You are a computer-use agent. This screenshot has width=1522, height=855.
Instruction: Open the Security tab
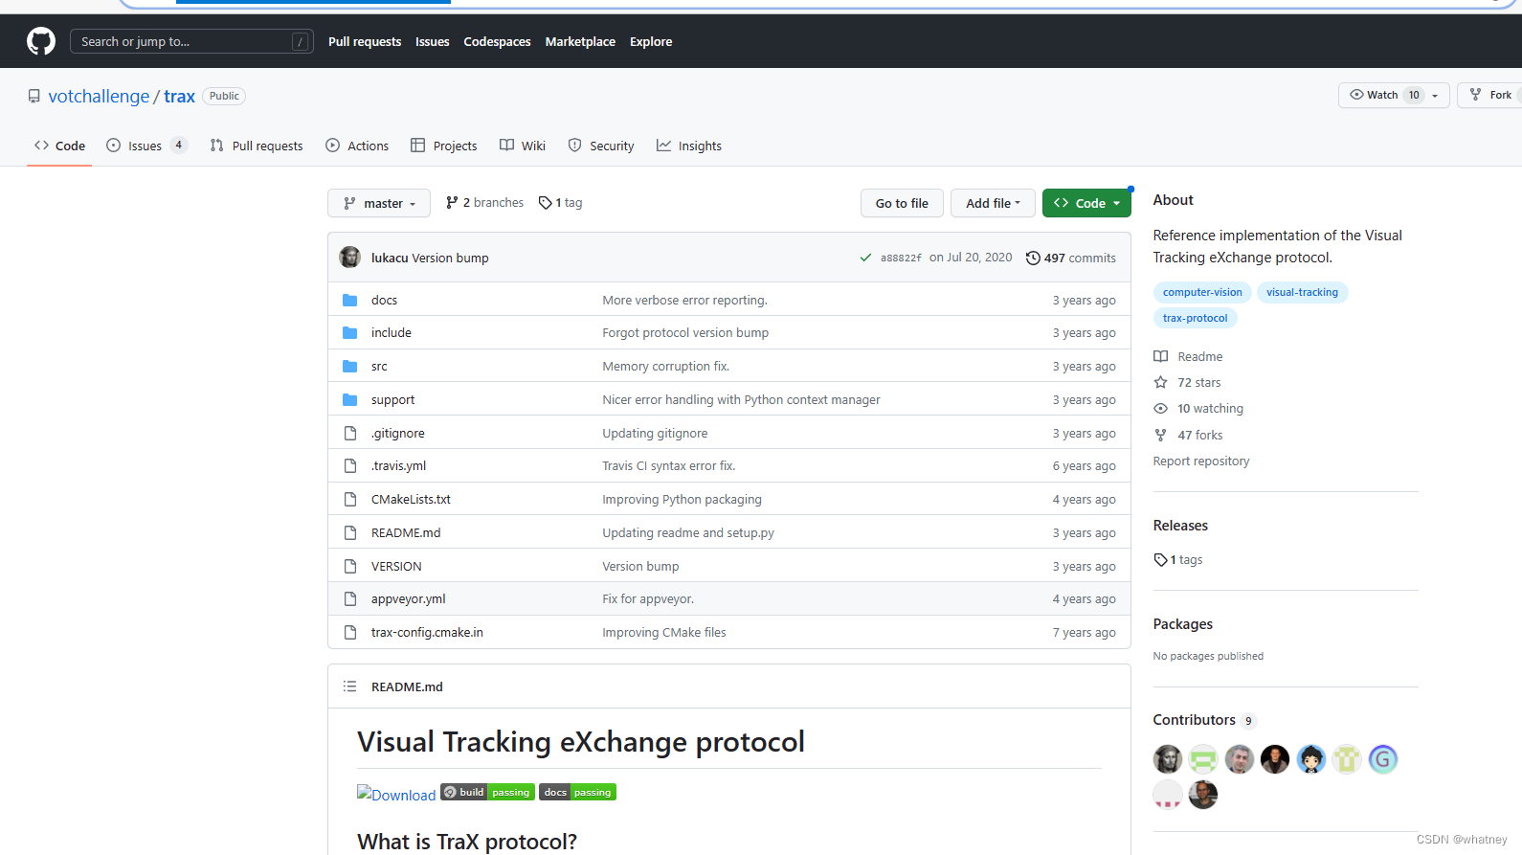point(601,146)
